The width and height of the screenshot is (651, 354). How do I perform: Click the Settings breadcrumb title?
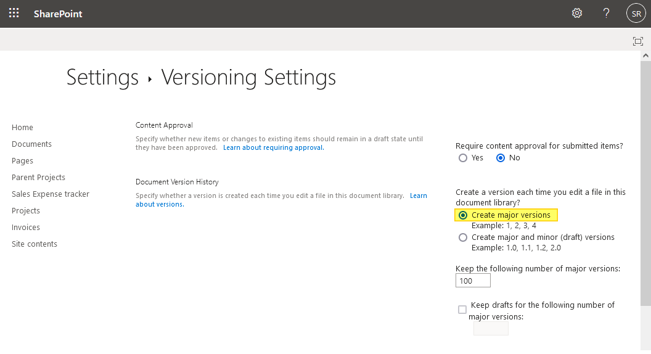click(x=102, y=78)
